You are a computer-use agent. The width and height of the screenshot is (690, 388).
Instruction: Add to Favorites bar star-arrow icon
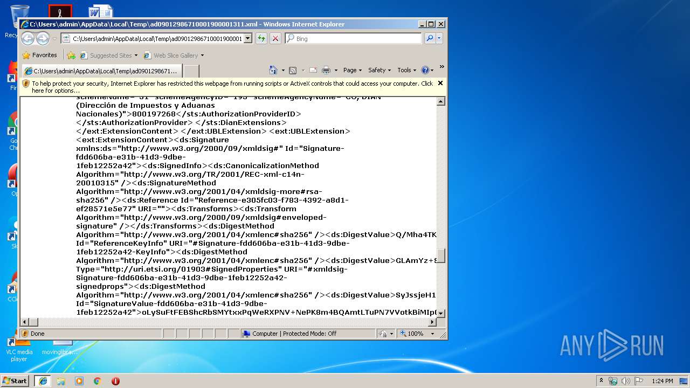point(71,55)
